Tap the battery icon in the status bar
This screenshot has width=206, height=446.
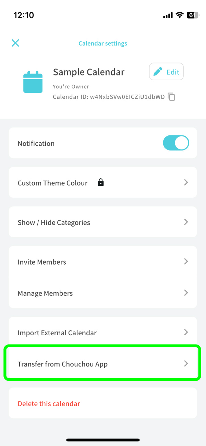192,15
